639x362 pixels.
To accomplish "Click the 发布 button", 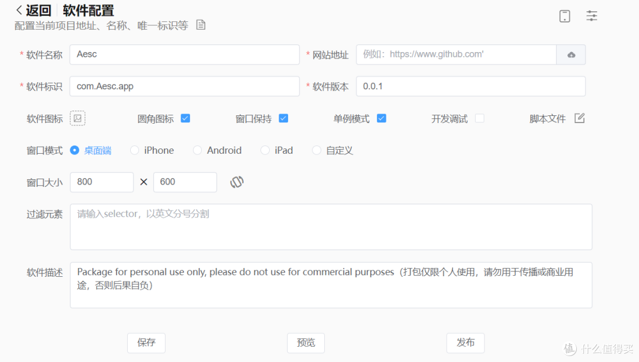I will pyautogui.click(x=466, y=343).
